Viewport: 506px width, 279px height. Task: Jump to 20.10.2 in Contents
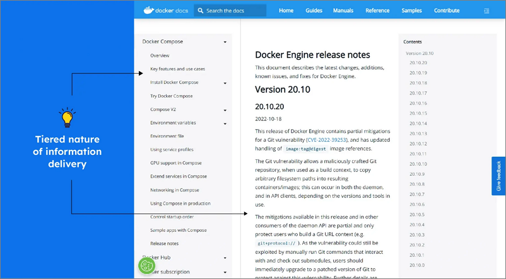417,245
